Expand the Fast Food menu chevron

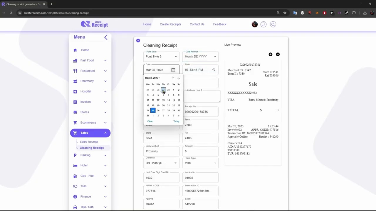click(105, 60)
